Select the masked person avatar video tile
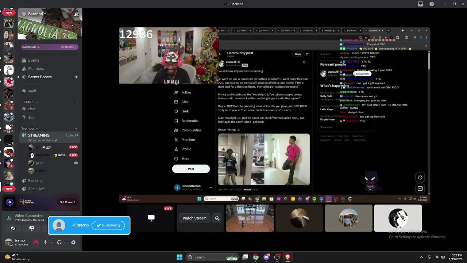 [348, 218]
